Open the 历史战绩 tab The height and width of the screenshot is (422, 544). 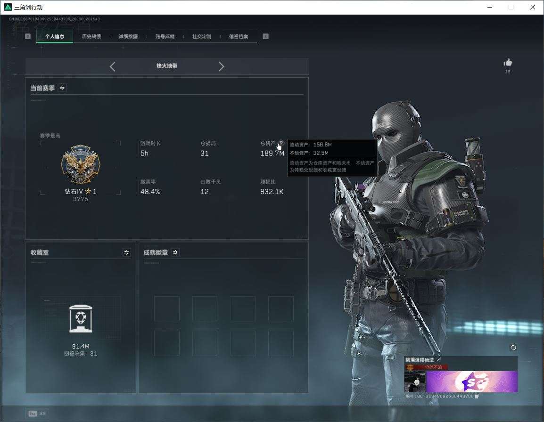pyautogui.click(x=91, y=36)
